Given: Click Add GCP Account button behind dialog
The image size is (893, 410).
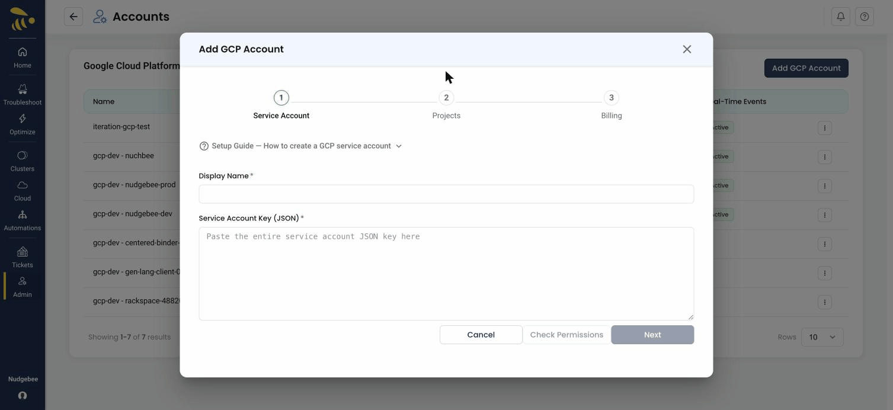Looking at the screenshot, I should (x=806, y=68).
